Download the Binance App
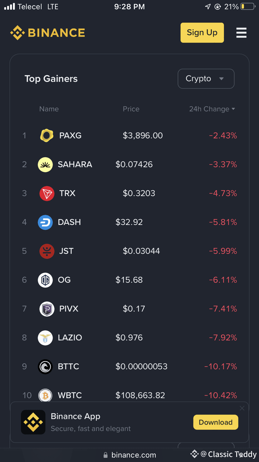259x462 pixels. pyautogui.click(x=216, y=422)
